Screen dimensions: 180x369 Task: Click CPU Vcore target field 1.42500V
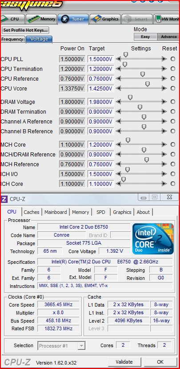click(101, 89)
